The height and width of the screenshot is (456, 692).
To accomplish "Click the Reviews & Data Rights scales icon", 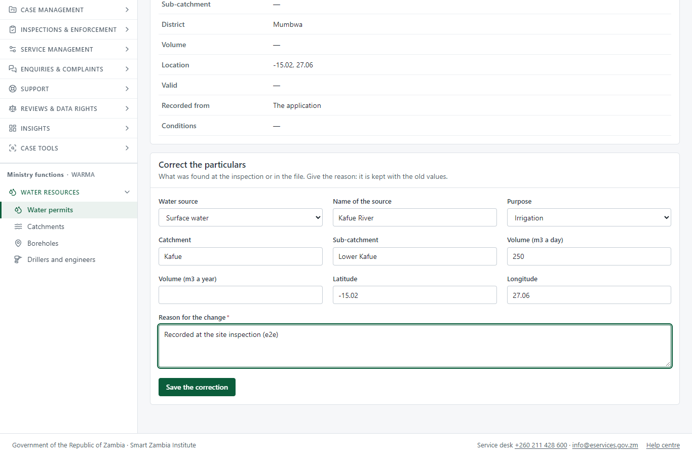I will pos(13,108).
